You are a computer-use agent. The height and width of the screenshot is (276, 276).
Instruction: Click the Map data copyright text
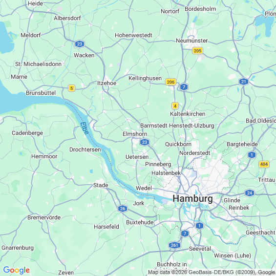point(212,272)
